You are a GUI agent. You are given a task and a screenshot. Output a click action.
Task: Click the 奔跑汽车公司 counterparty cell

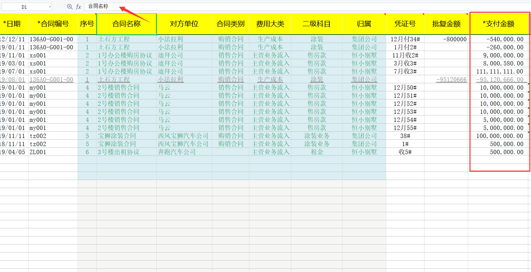coord(184,152)
